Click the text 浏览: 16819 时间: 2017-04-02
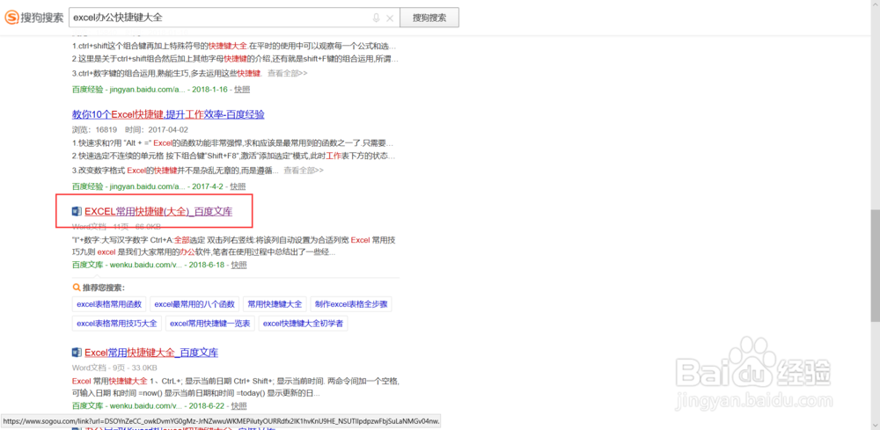Viewport: 880px width, 430px height. pos(130,129)
